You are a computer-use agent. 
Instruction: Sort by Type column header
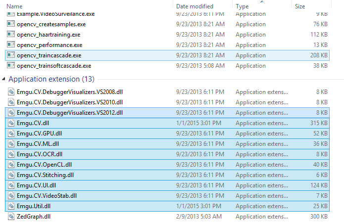(x=243, y=6)
